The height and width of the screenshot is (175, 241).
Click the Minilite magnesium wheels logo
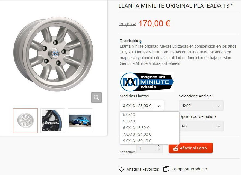point(147,82)
